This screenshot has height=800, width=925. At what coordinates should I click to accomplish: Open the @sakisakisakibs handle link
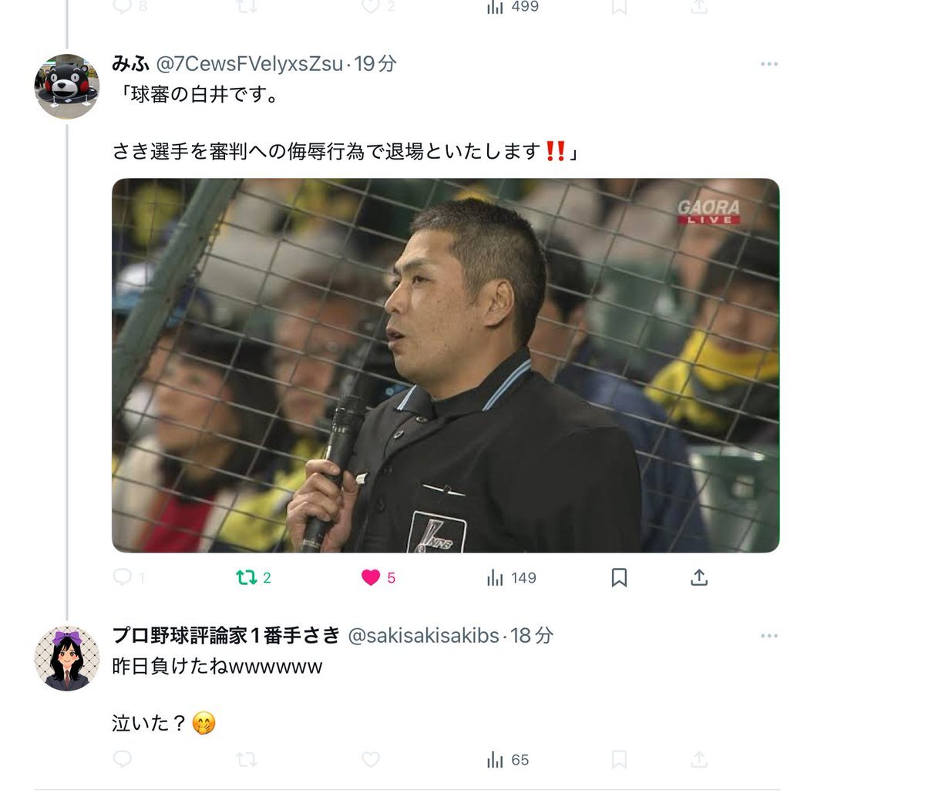(423, 635)
